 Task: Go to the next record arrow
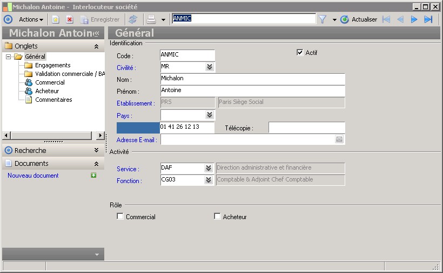pyautogui.click(x=414, y=19)
